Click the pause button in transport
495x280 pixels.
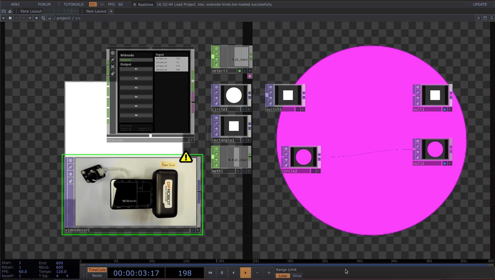[222, 273]
